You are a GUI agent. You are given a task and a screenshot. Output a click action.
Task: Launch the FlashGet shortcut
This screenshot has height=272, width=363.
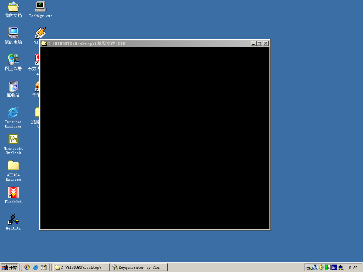point(13,192)
